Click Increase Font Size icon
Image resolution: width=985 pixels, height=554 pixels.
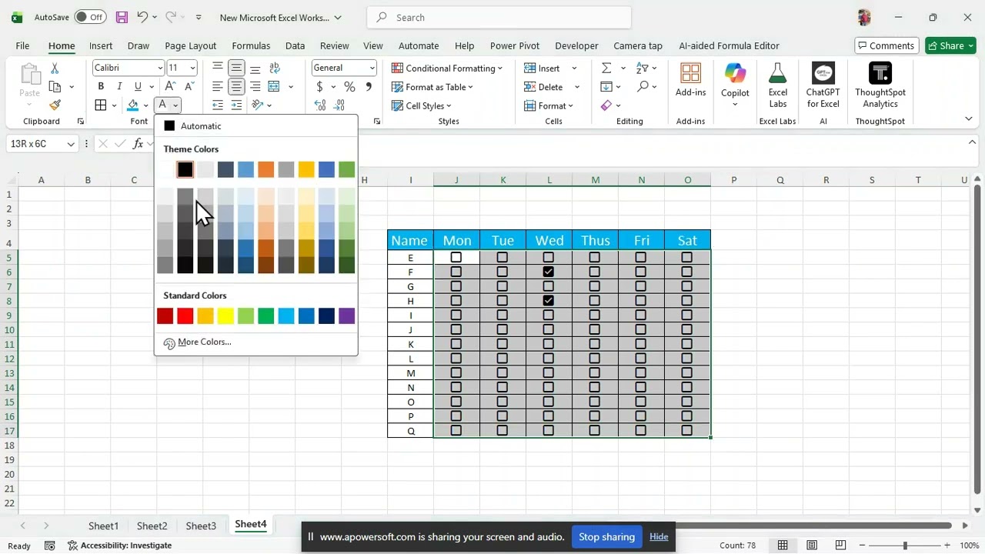[171, 86]
